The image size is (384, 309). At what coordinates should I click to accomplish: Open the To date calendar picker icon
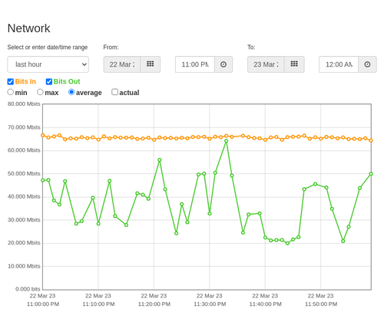(x=294, y=64)
